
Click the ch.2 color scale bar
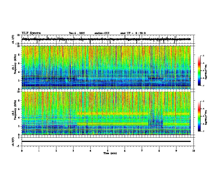(x=199, y=116)
